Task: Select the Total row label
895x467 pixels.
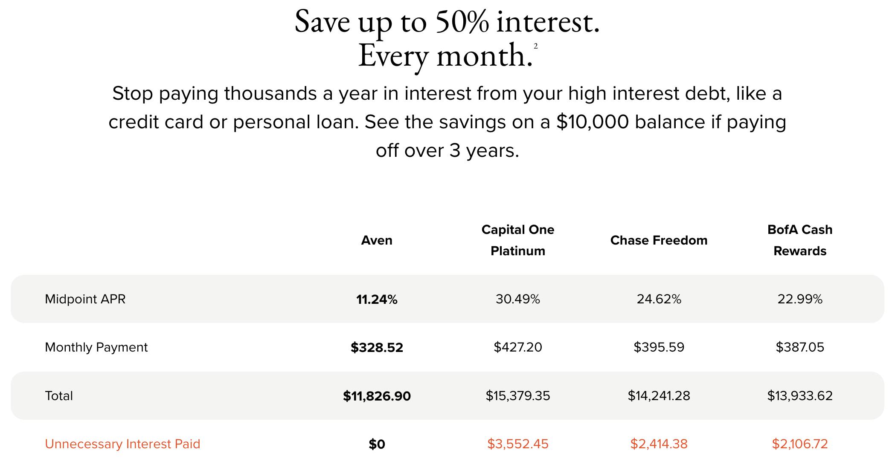Action: [x=59, y=396]
